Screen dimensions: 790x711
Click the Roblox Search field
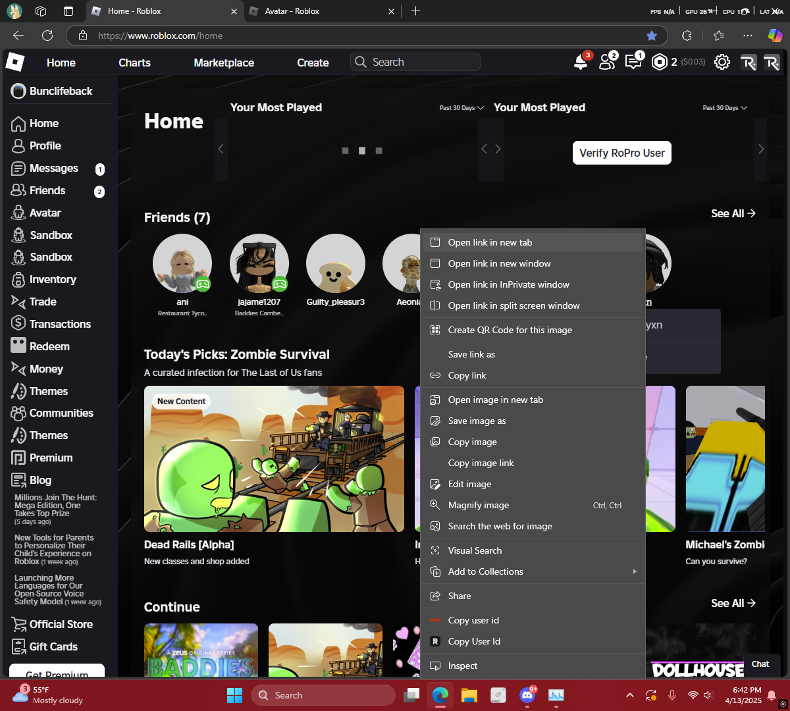tap(415, 62)
